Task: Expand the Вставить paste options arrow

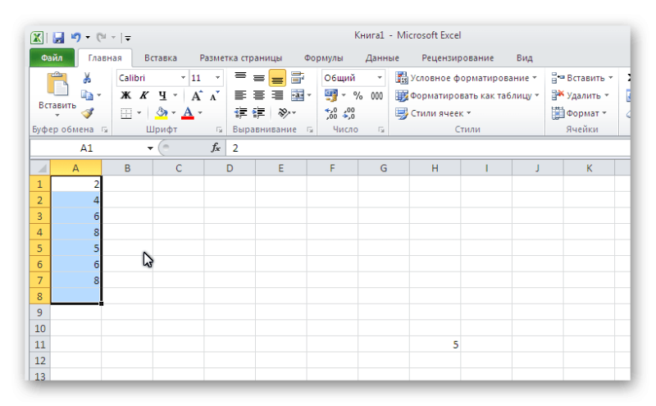Action: pos(57,115)
